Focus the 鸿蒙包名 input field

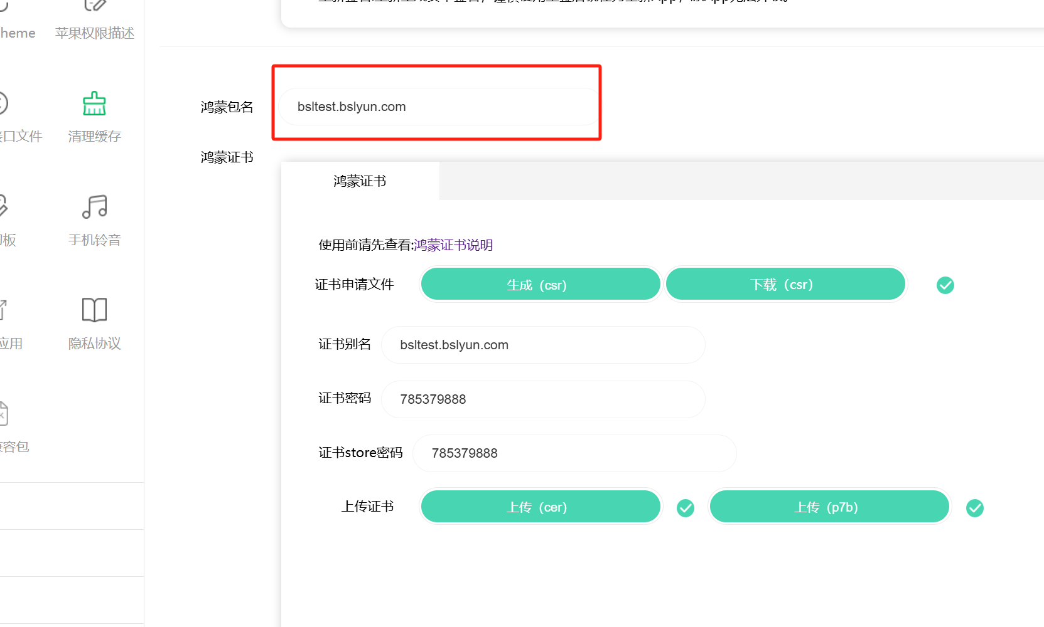(438, 107)
